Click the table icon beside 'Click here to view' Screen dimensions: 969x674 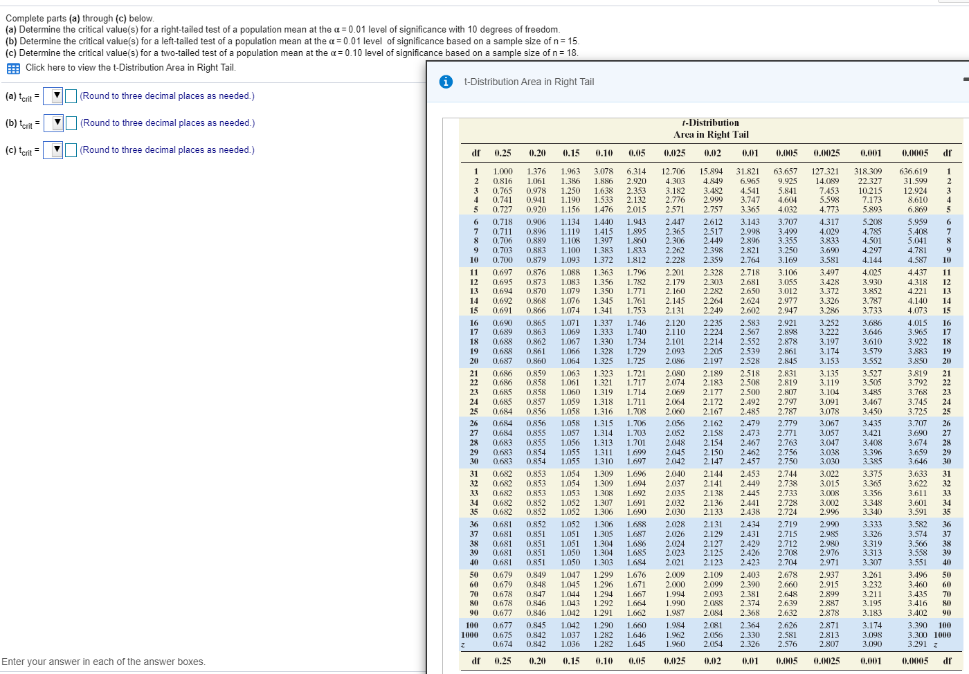point(13,69)
